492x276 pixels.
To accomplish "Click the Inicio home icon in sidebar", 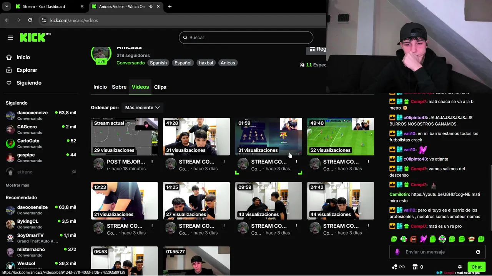I will pyautogui.click(x=9, y=57).
